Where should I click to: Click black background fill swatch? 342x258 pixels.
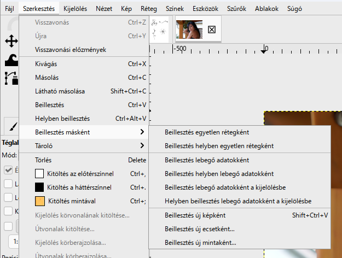coord(39,187)
